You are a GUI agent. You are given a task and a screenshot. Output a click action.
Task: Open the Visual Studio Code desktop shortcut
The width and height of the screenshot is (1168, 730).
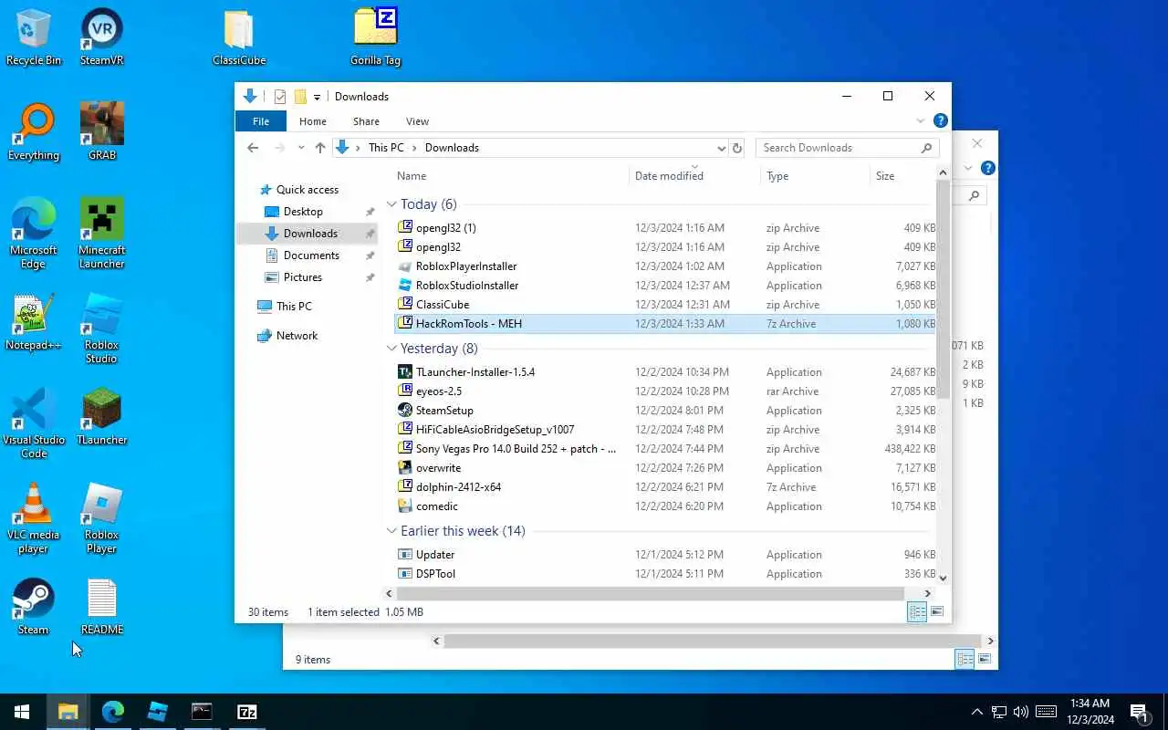pyautogui.click(x=33, y=423)
